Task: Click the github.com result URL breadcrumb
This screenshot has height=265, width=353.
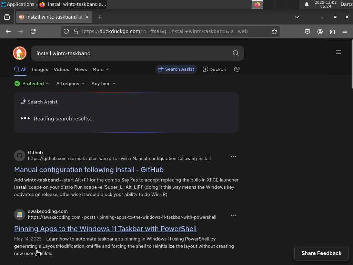Action: [x=119, y=159]
